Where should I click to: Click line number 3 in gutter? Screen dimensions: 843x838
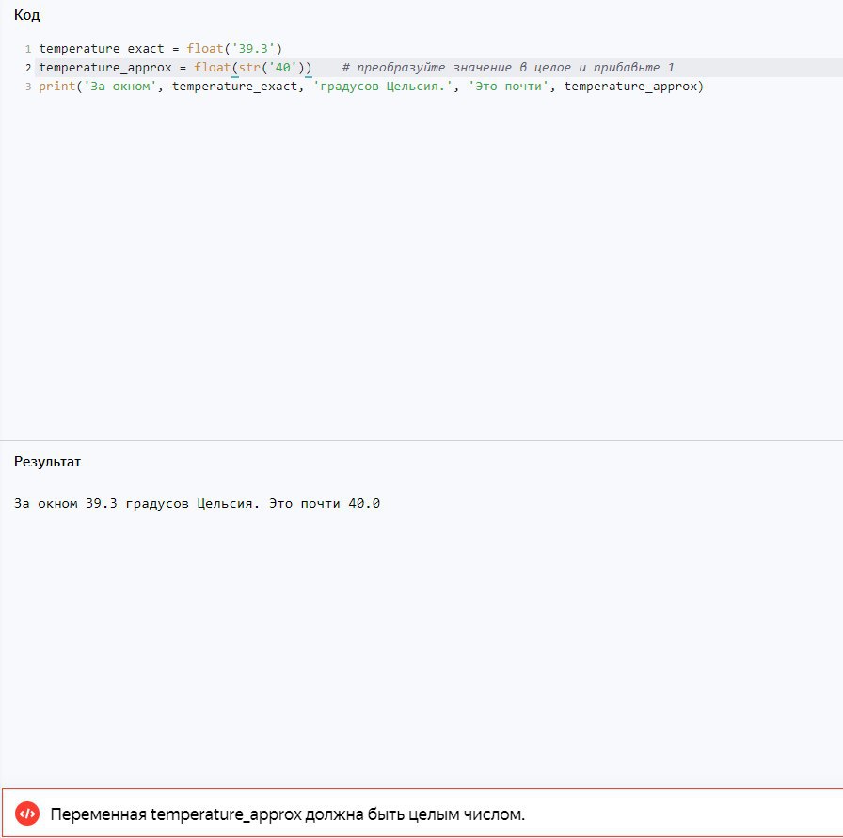point(28,87)
